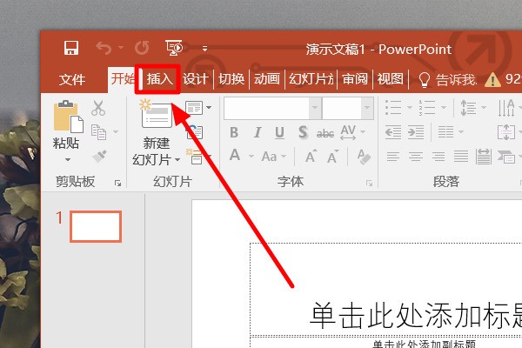The height and width of the screenshot is (348, 522).
Task: Click the Tell Me lightbulb icon
Action: point(425,79)
